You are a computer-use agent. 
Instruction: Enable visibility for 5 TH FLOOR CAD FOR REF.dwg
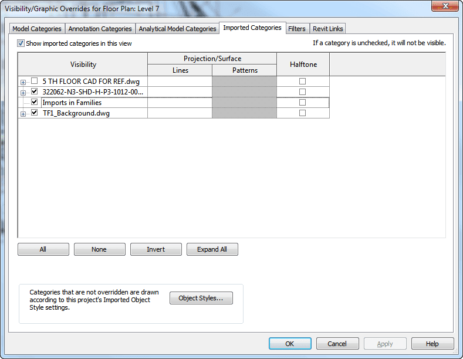pyautogui.click(x=35, y=81)
